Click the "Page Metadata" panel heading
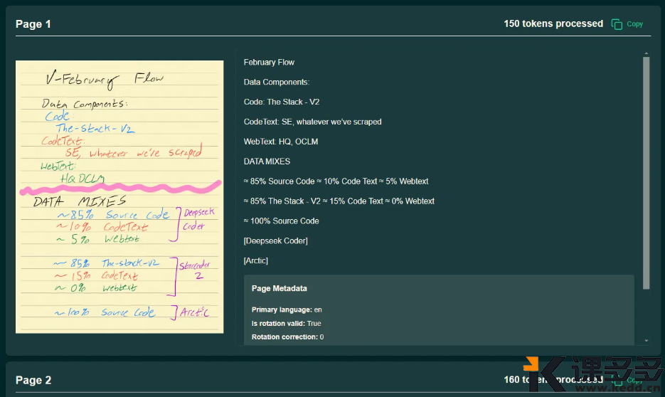The width and height of the screenshot is (665, 397). pyautogui.click(x=280, y=289)
